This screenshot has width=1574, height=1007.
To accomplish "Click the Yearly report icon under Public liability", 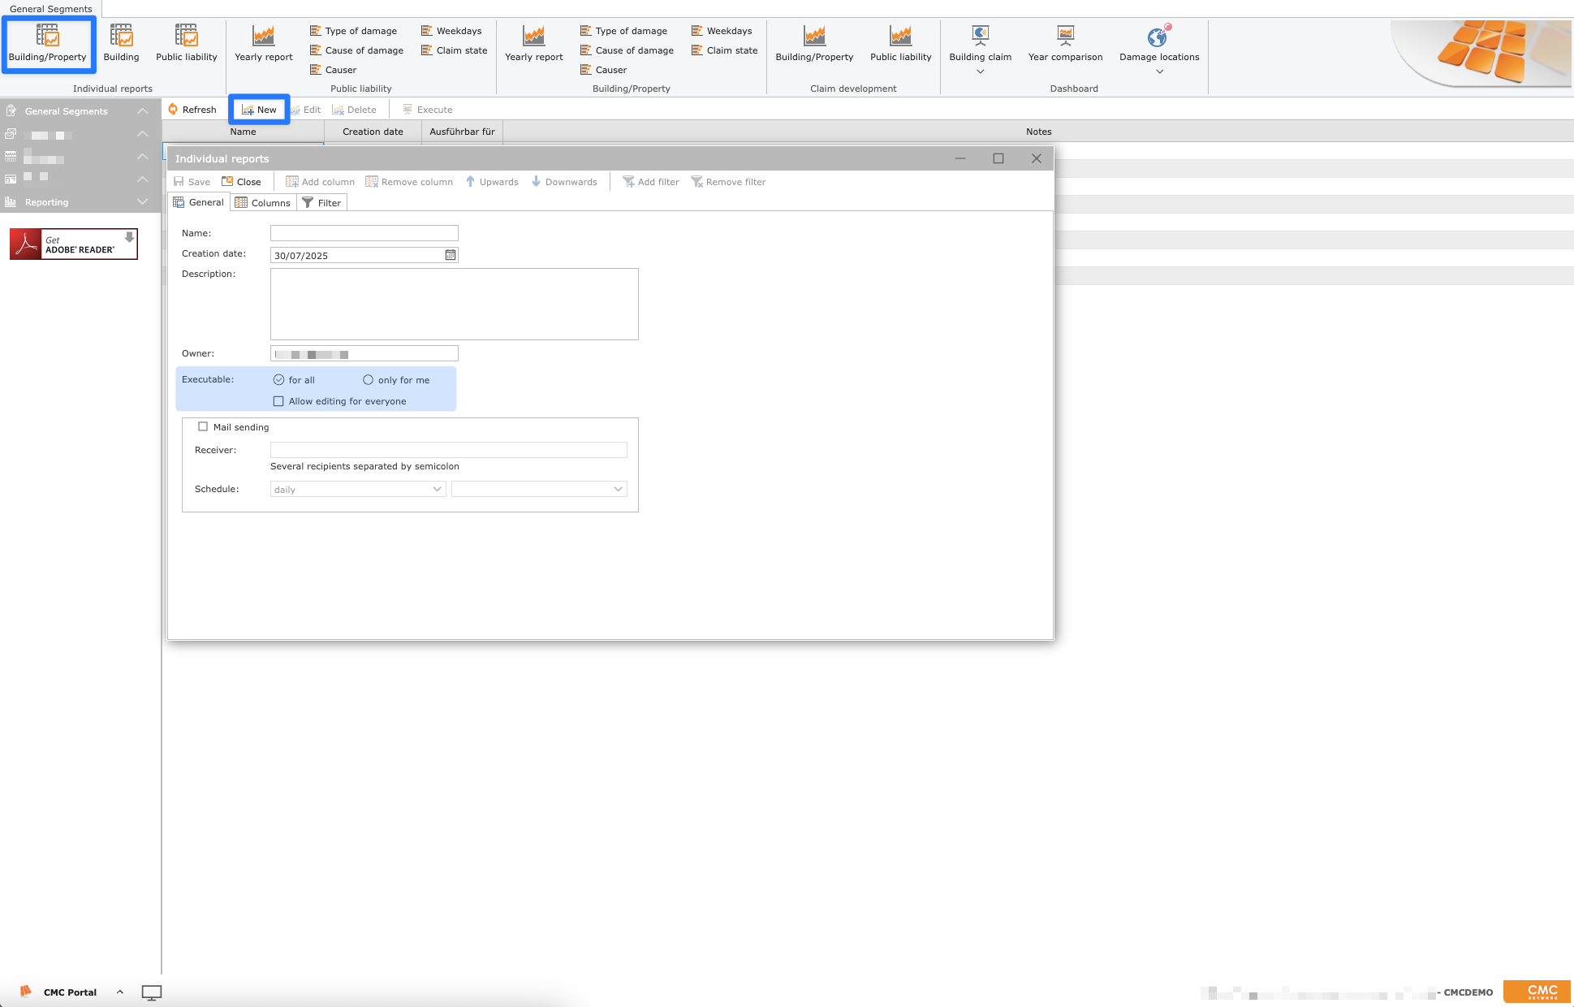I will [262, 42].
